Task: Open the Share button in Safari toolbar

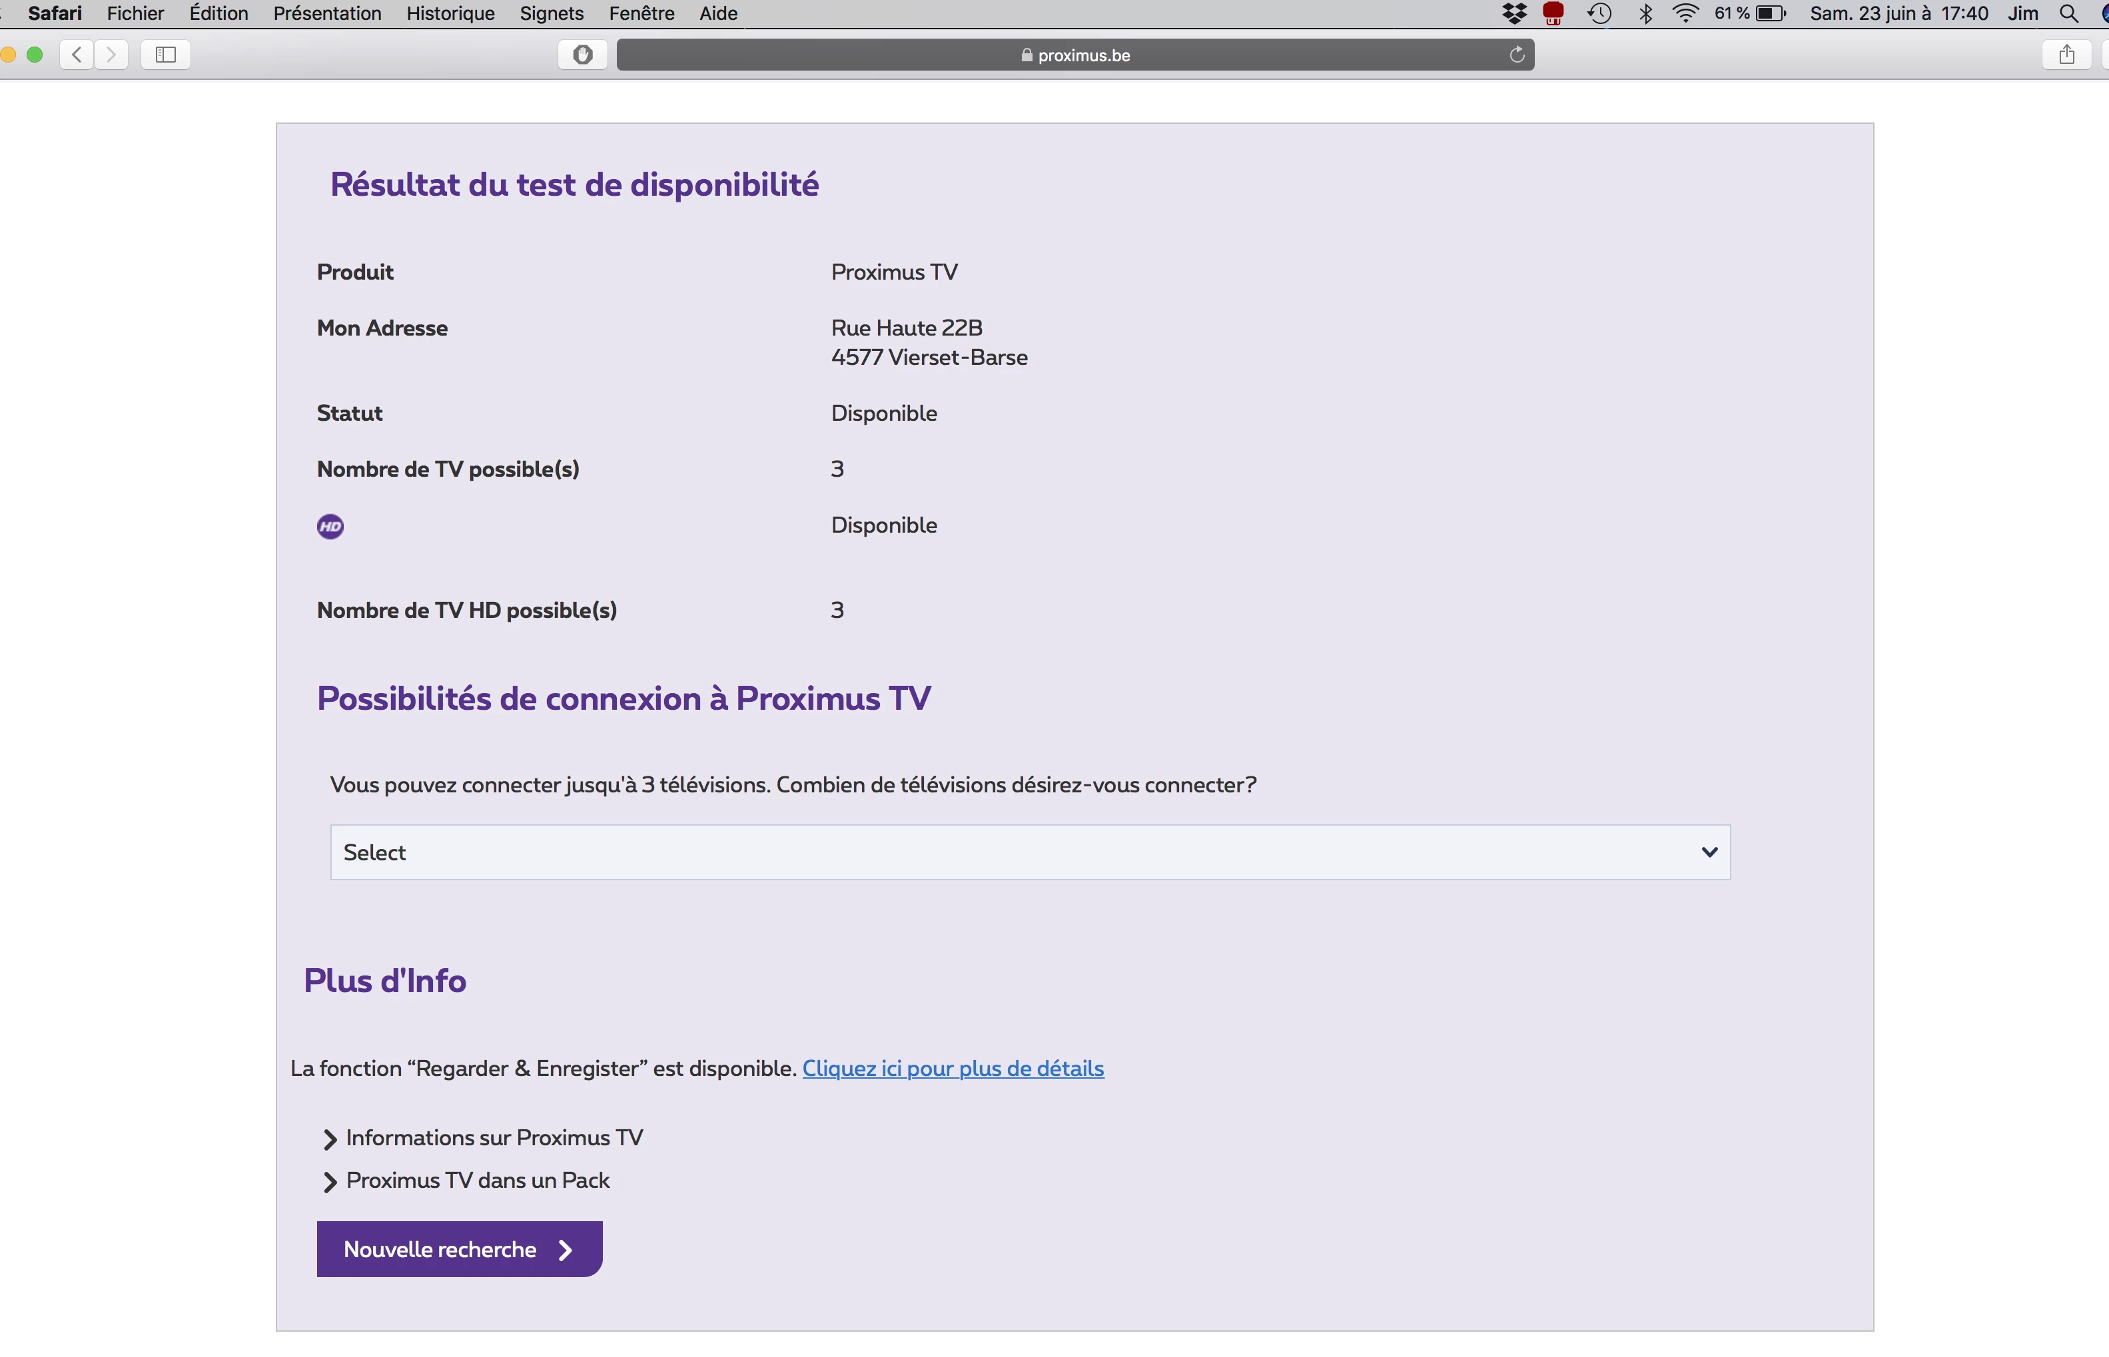Action: point(2066,55)
